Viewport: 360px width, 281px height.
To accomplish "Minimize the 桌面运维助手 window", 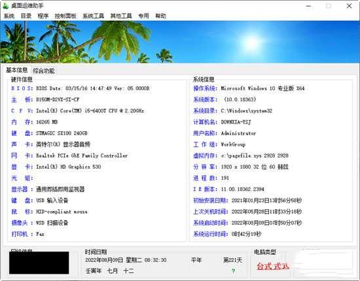I will (308, 6).
